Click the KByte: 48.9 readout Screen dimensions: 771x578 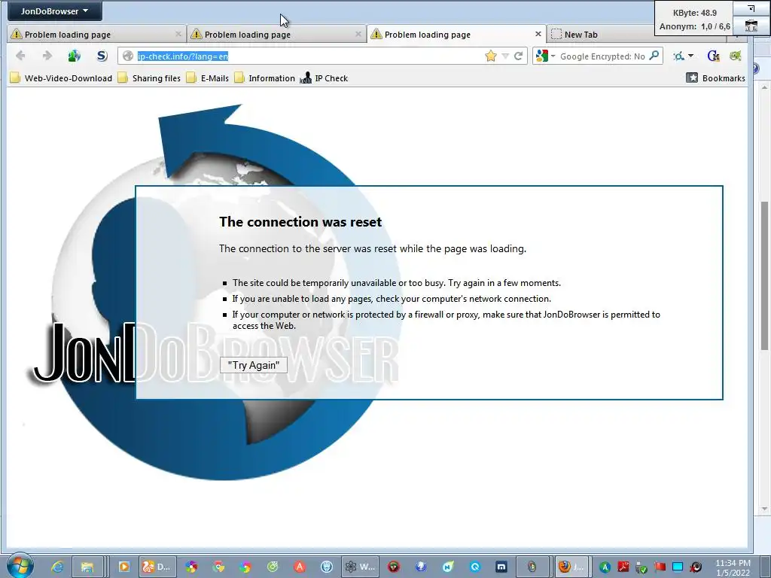695,13
